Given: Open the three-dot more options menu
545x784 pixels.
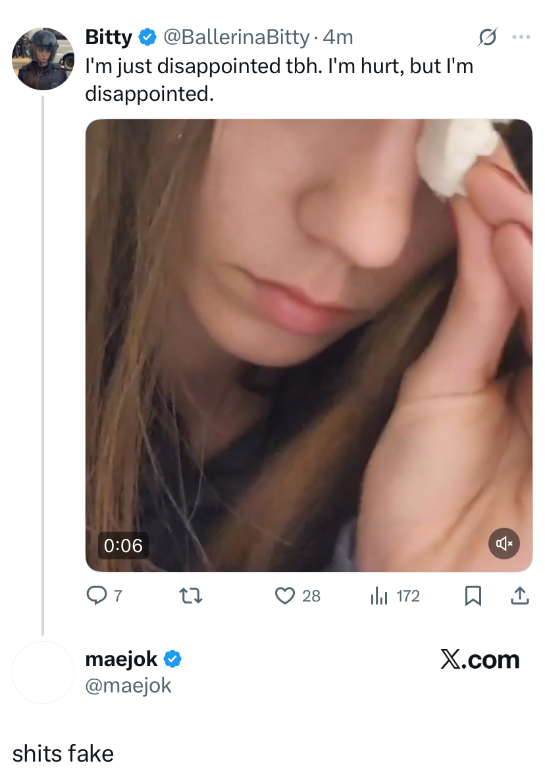Looking at the screenshot, I should click(521, 38).
